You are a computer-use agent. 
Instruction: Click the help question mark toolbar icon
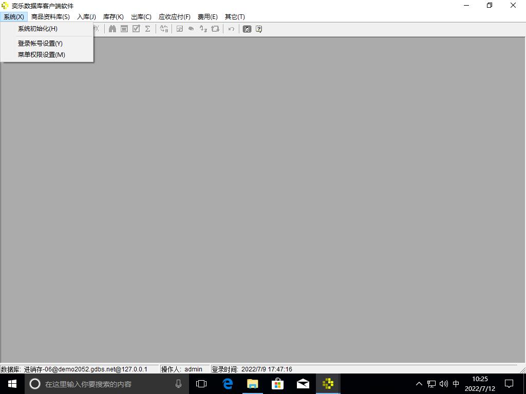click(x=259, y=29)
